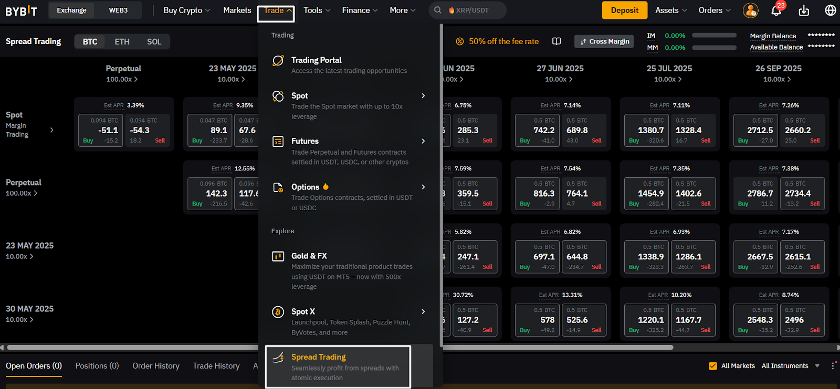
Task: Select the ETH coin tab
Action: pyautogui.click(x=122, y=41)
